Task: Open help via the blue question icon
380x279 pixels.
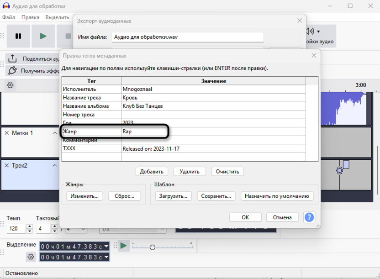Action: (309, 217)
